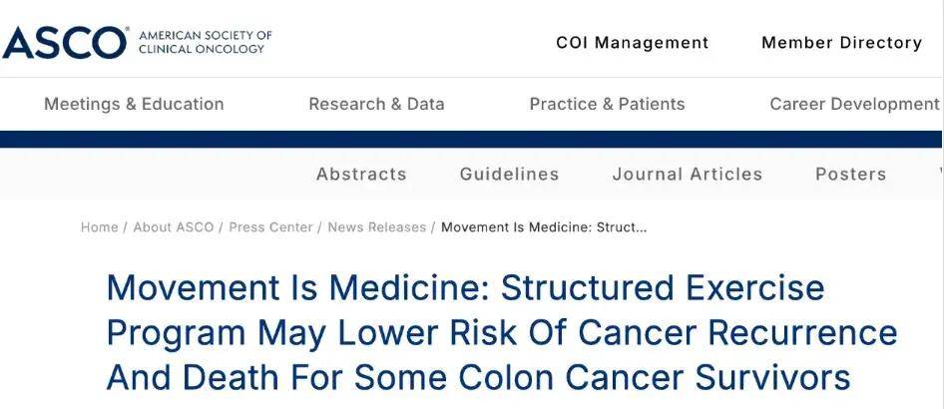Select the Journal Articles tab
Viewport: 944px width, 409px height.
coord(687,174)
